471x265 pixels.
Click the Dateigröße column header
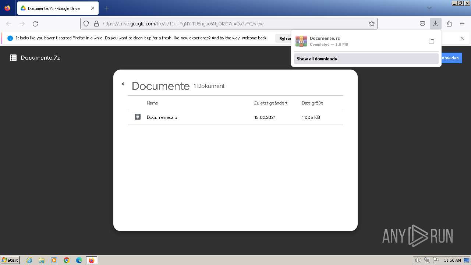(312, 103)
